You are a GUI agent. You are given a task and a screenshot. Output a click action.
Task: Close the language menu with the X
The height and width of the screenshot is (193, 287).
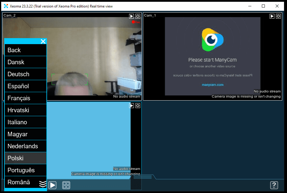[x=43, y=41]
